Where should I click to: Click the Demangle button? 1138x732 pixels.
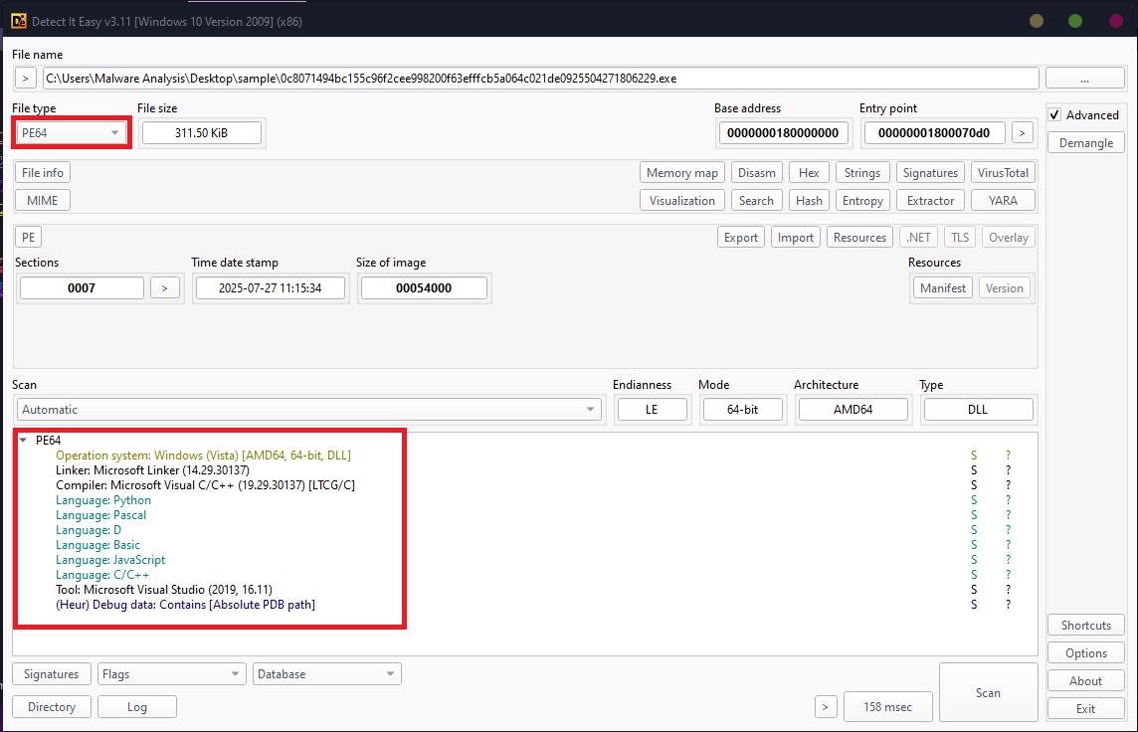click(x=1085, y=143)
